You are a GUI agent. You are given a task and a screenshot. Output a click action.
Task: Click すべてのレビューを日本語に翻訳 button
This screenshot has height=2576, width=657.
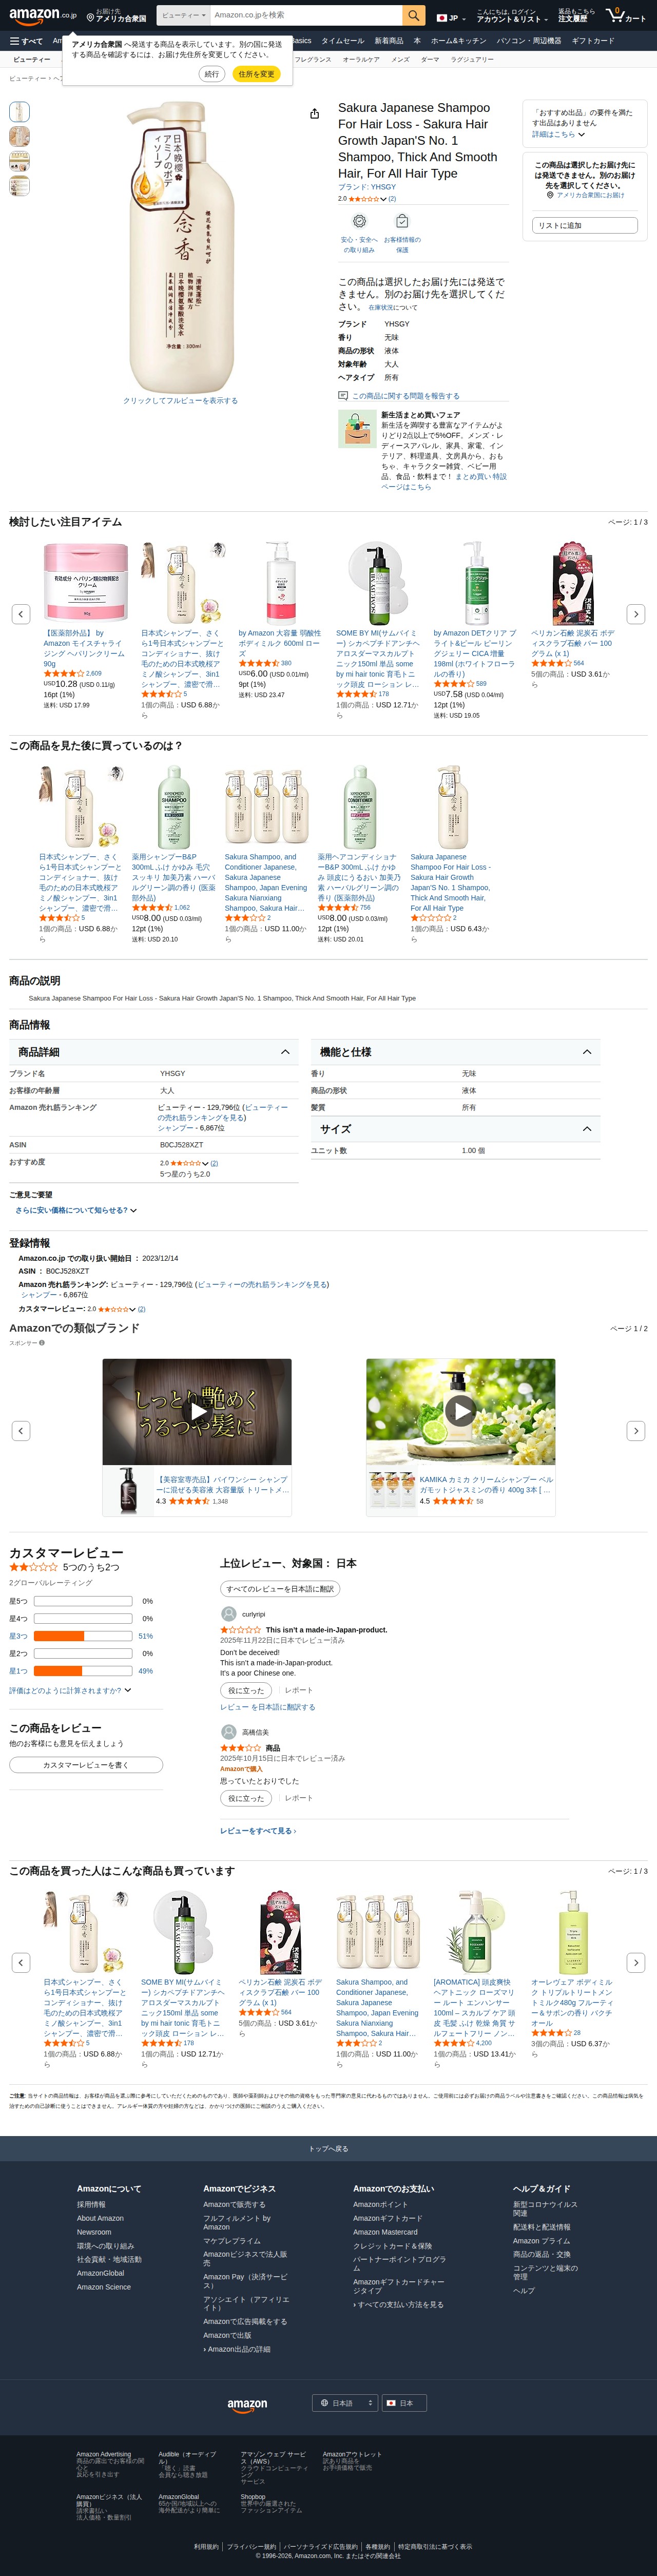[280, 1588]
